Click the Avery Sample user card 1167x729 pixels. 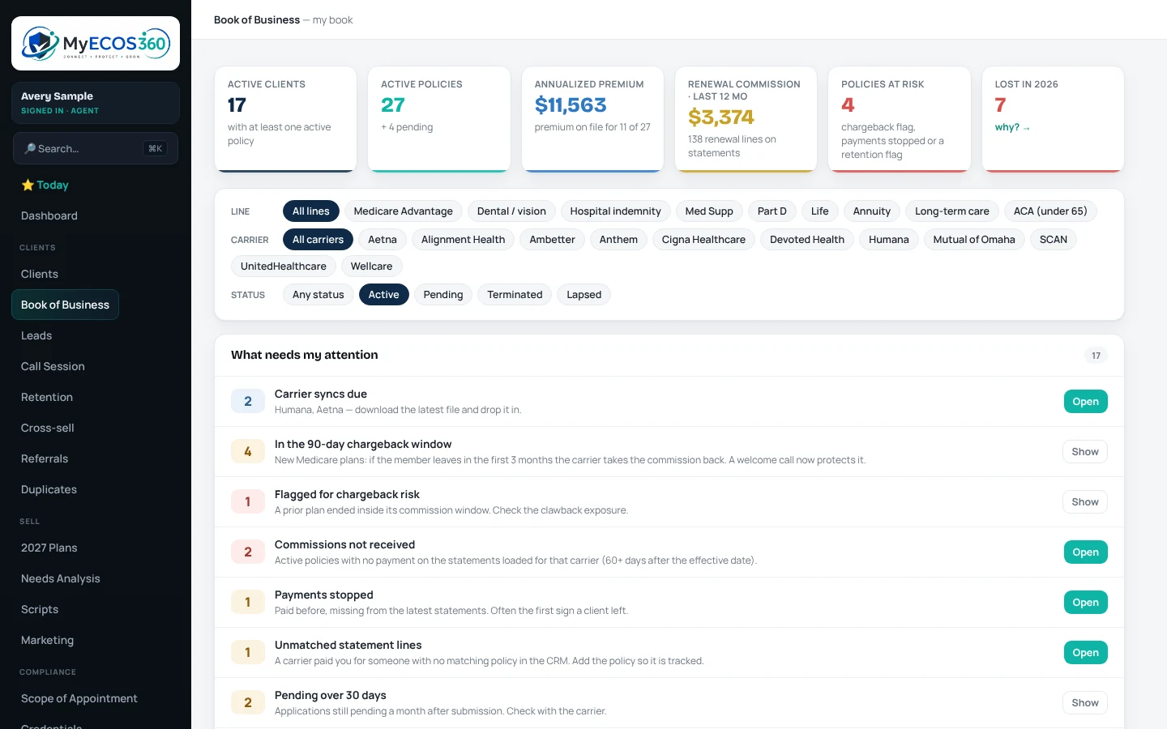click(96, 103)
